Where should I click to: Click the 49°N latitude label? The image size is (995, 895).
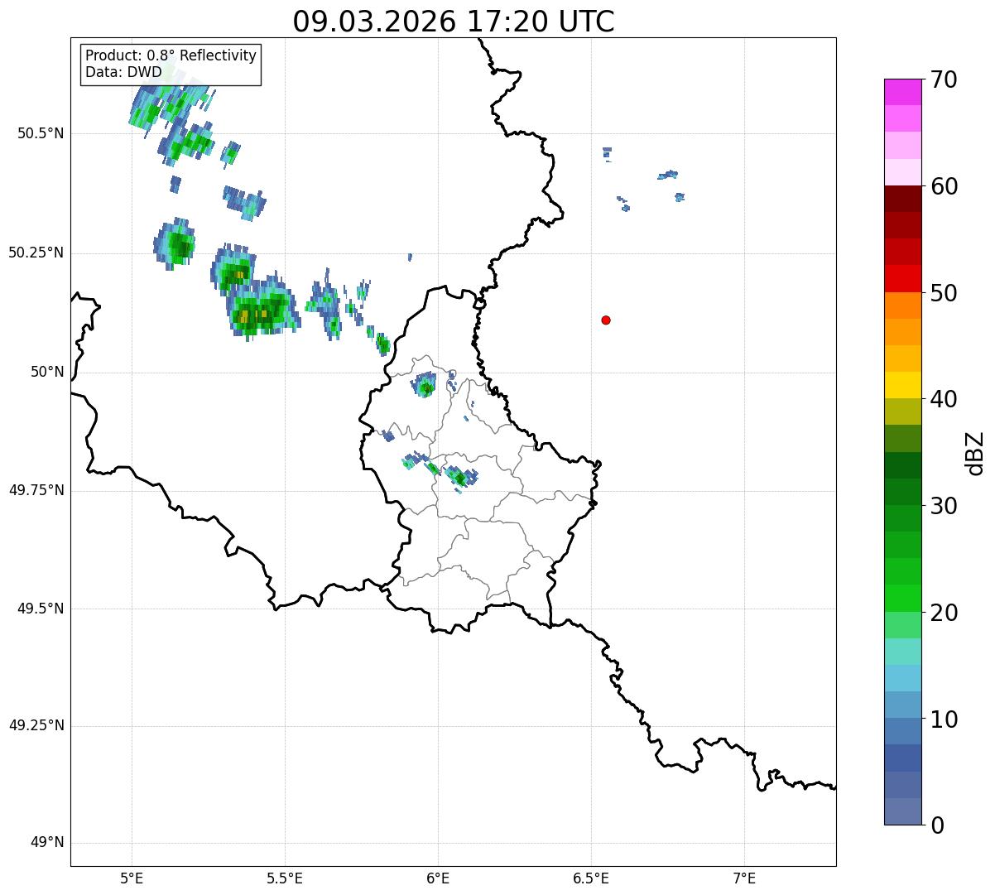click(47, 843)
